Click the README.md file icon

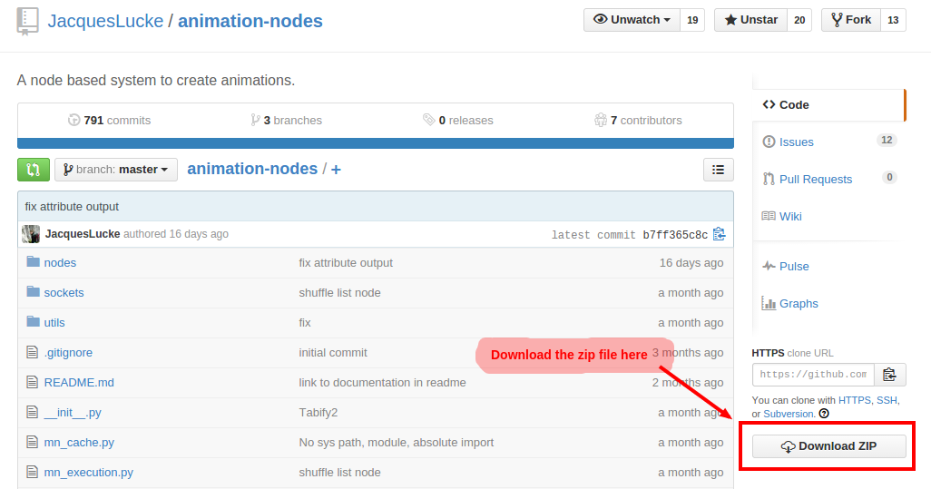[32, 382]
